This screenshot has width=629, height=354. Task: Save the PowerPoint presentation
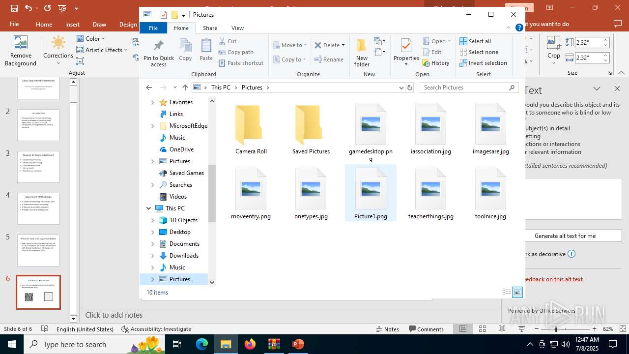(14, 8)
